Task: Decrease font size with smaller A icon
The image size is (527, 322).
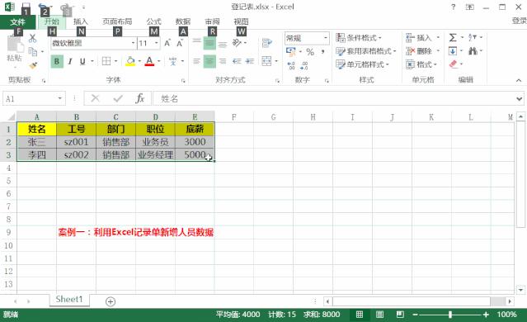Action: pyautogui.click(x=180, y=43)
